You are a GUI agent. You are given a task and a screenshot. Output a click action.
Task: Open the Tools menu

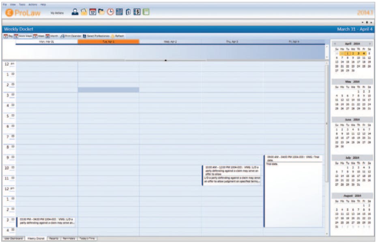click(x=22, y=4)
